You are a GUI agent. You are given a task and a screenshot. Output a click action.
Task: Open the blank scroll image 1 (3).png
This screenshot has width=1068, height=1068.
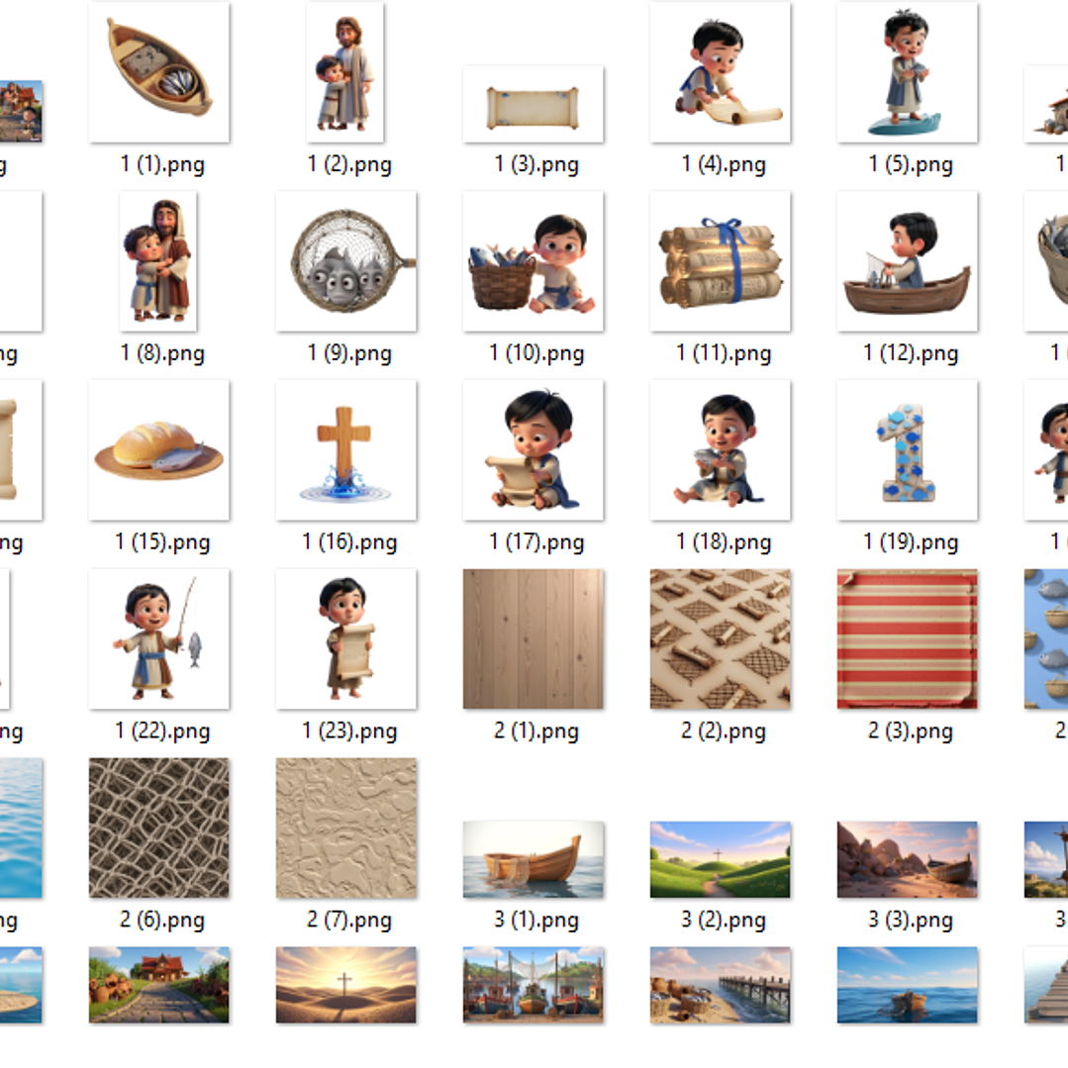tap(533, 104)
